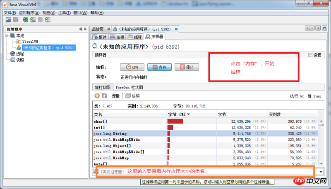The width and height of the screenshot is (331, 189).
Task: Enable the 设置 checkbox
Action: click(x=310, y=55)
